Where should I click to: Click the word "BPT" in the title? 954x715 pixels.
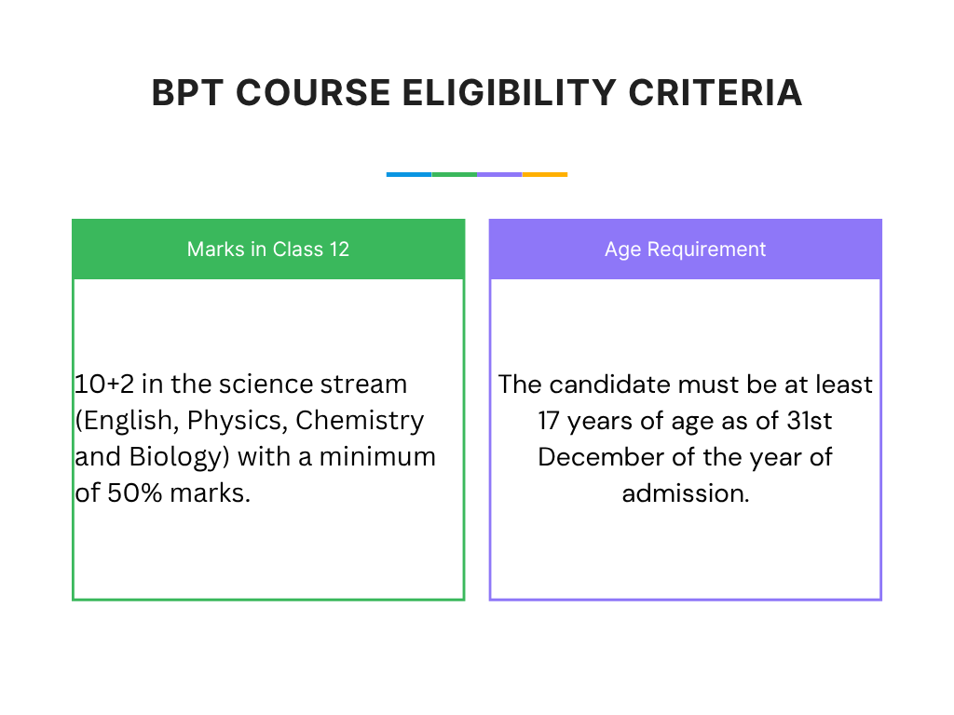[186, 93]
